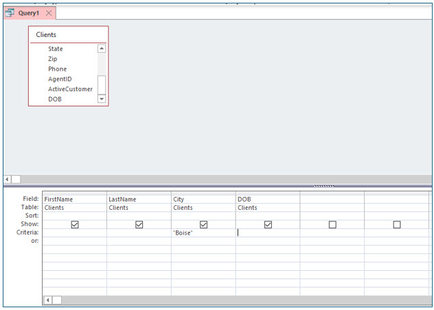This screenshot has width=434, height=310.
Task: Check Show box in sixth empty column
Action: tap(397, 224)
